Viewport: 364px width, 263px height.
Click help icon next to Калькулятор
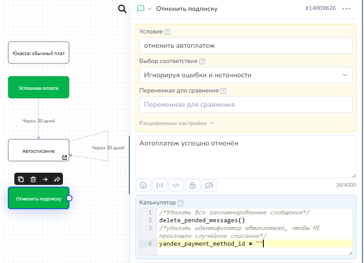[x=180, y=203]
